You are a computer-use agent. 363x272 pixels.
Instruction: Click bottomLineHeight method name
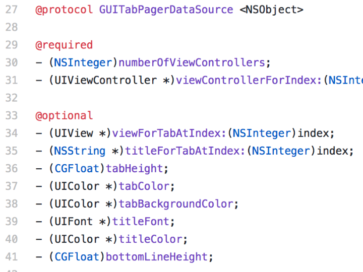157,257
